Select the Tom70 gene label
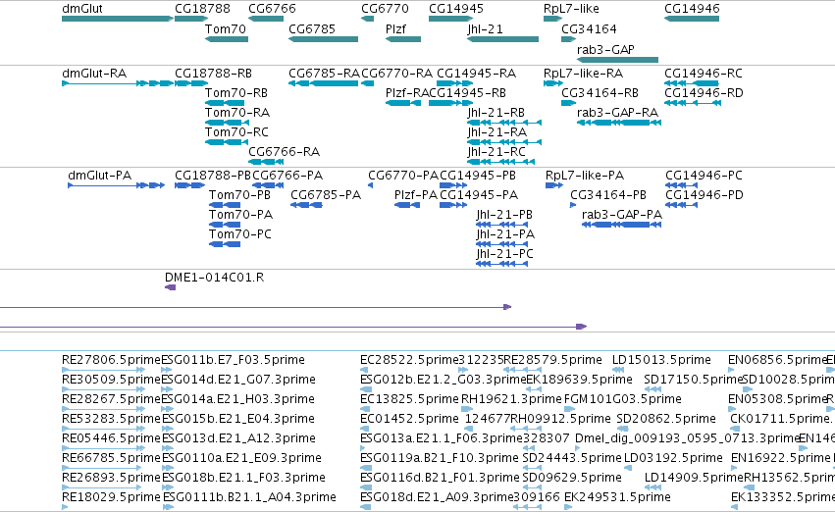 click(x=226, y=28)
